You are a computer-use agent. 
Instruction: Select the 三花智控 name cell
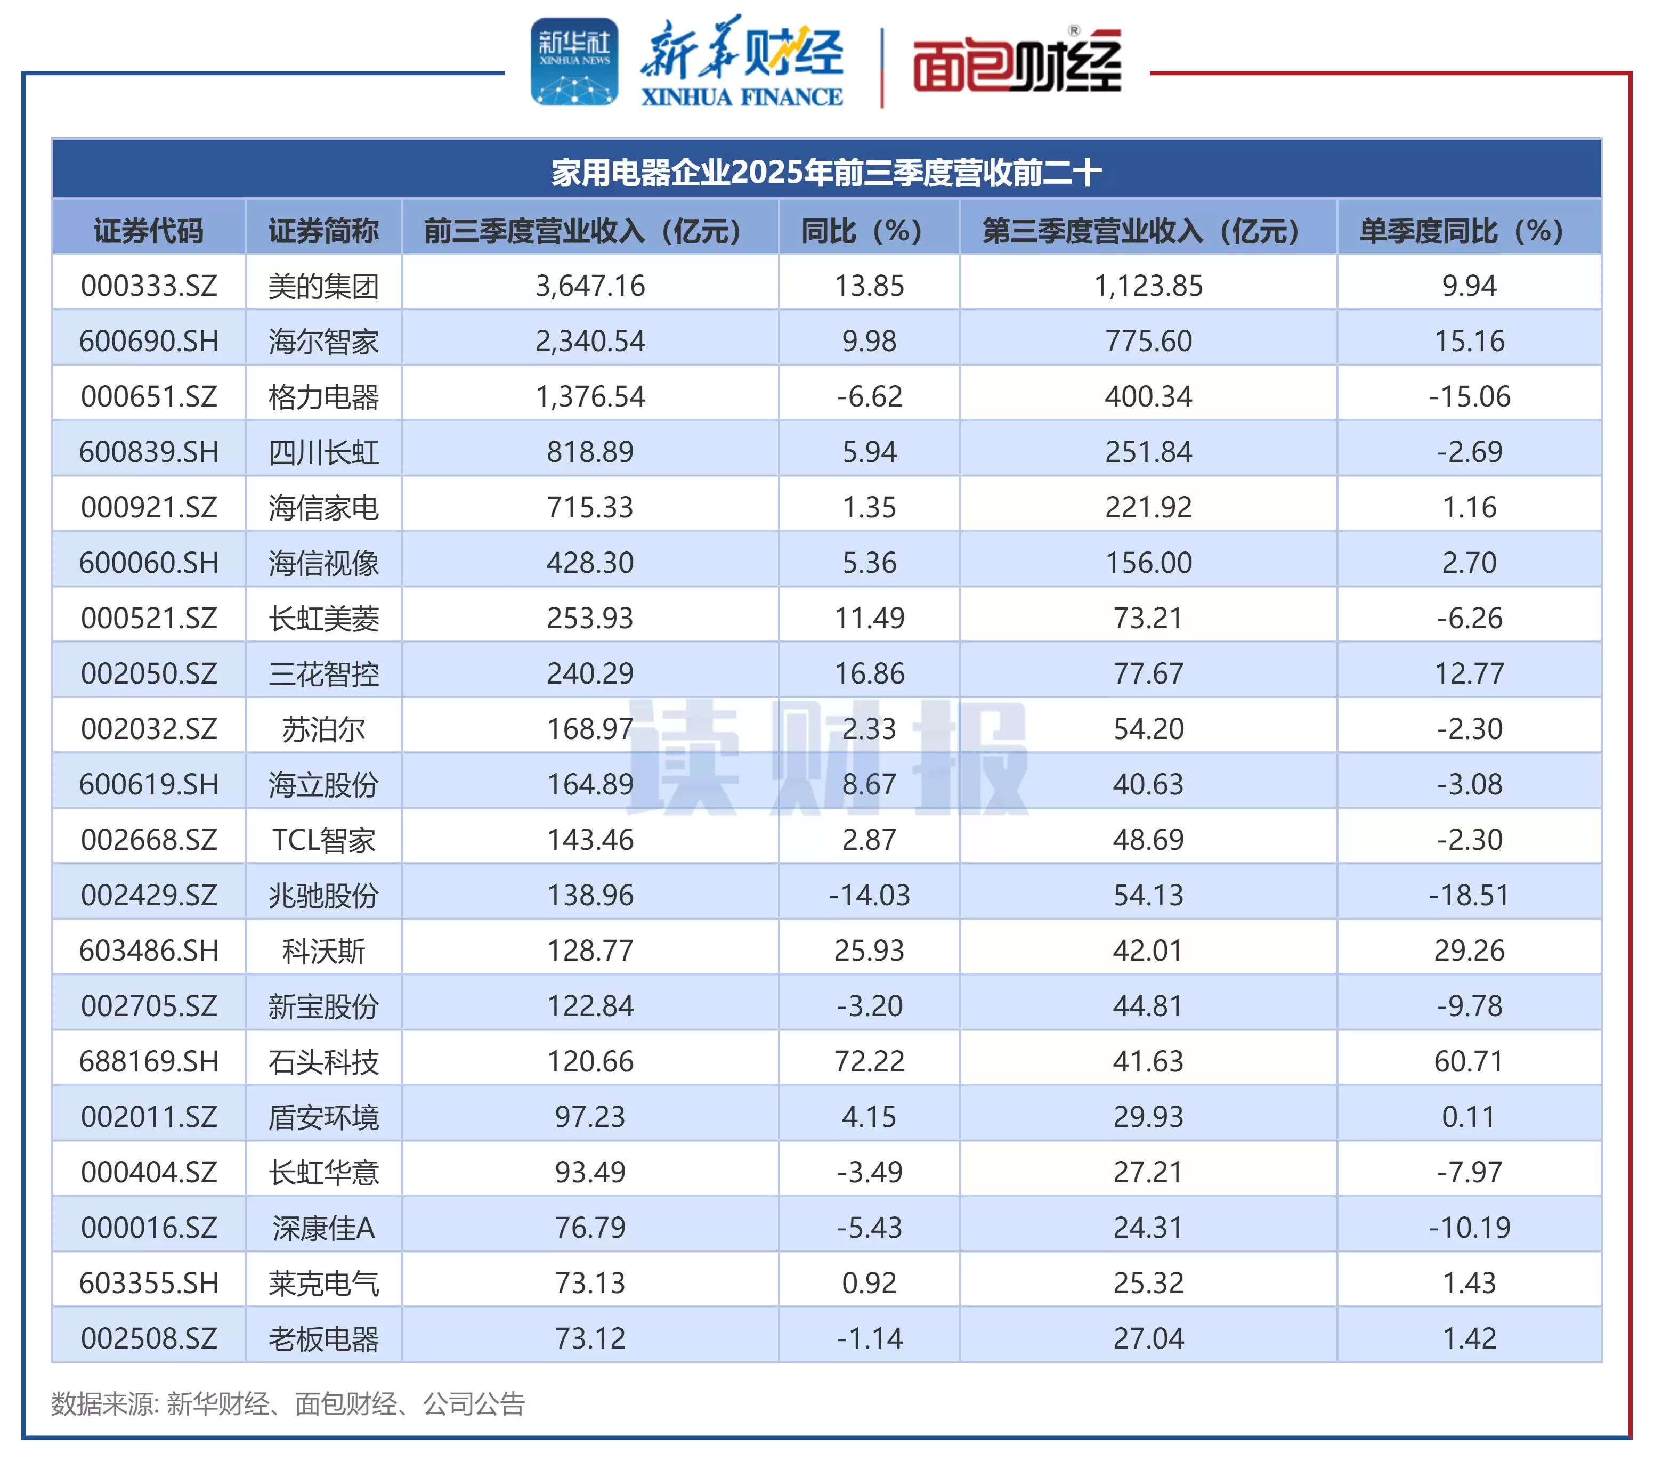click(x=323, y=673)
